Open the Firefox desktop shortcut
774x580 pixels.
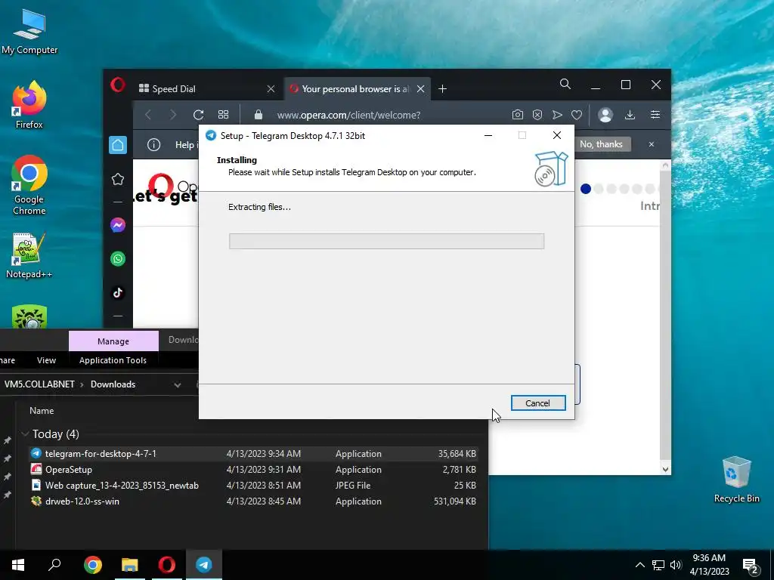(29, 105)
